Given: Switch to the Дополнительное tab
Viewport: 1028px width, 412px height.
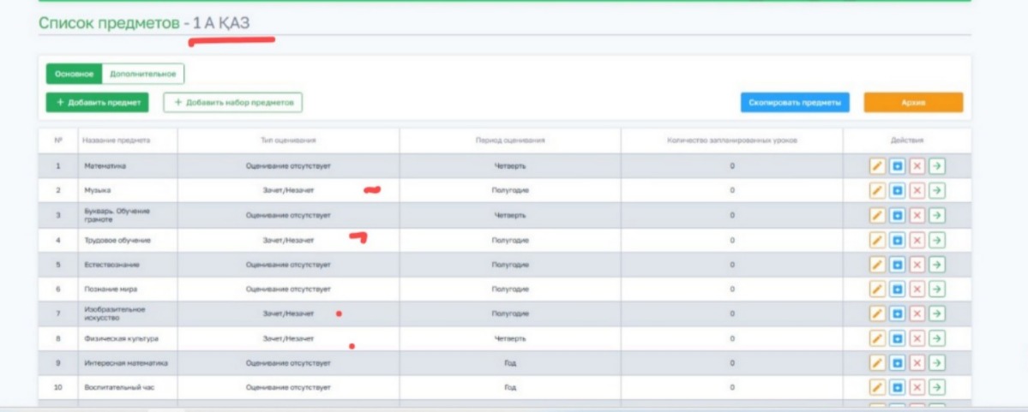Looking at the screenshot, I should (142, 75).
